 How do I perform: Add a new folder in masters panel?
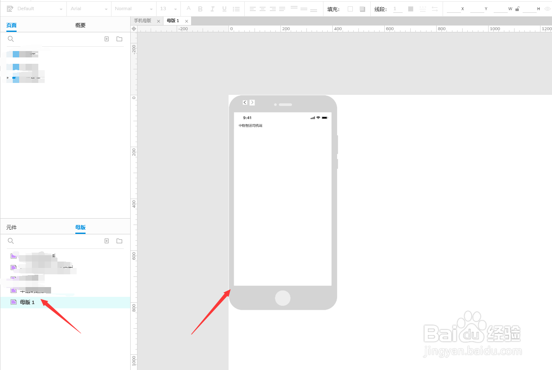pyautogui.click(x=120, y=241)
